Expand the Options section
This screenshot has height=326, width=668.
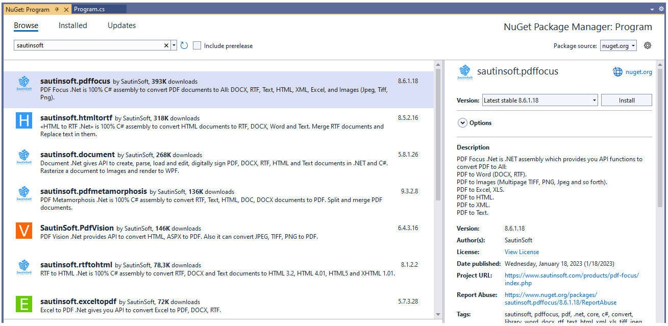coord(463,123)
